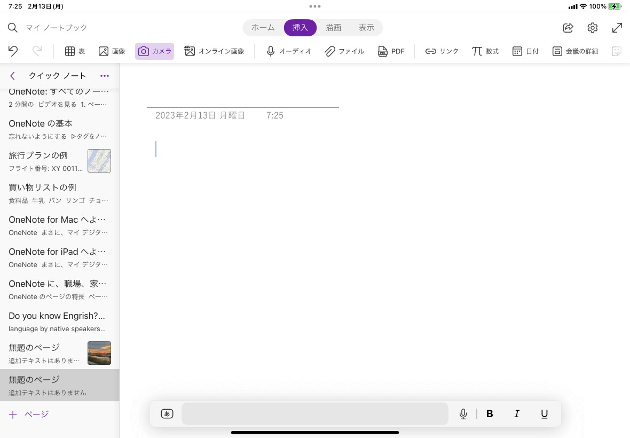Open クイック ノート more options menu

pos(105,76)
